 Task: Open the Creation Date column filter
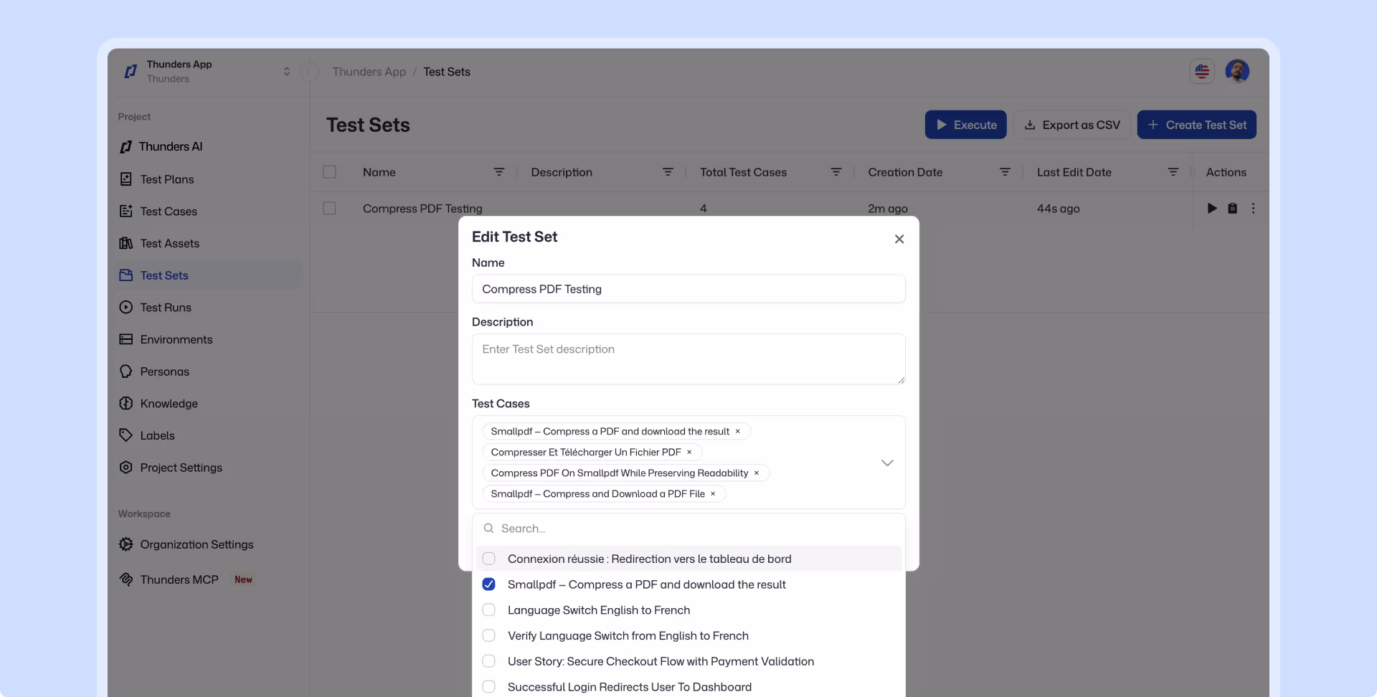(x=1005, y=172)
